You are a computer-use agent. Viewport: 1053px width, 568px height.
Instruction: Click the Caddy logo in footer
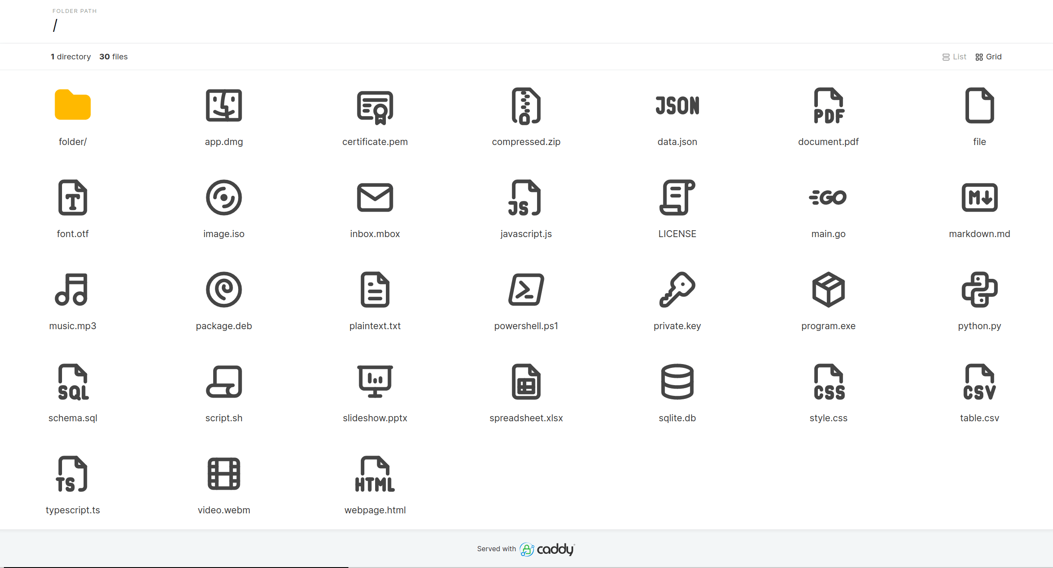coord(547,549)
